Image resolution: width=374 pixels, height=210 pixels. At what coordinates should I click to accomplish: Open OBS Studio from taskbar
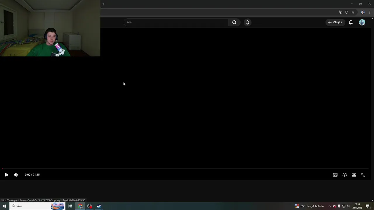[x=90, y=206]
